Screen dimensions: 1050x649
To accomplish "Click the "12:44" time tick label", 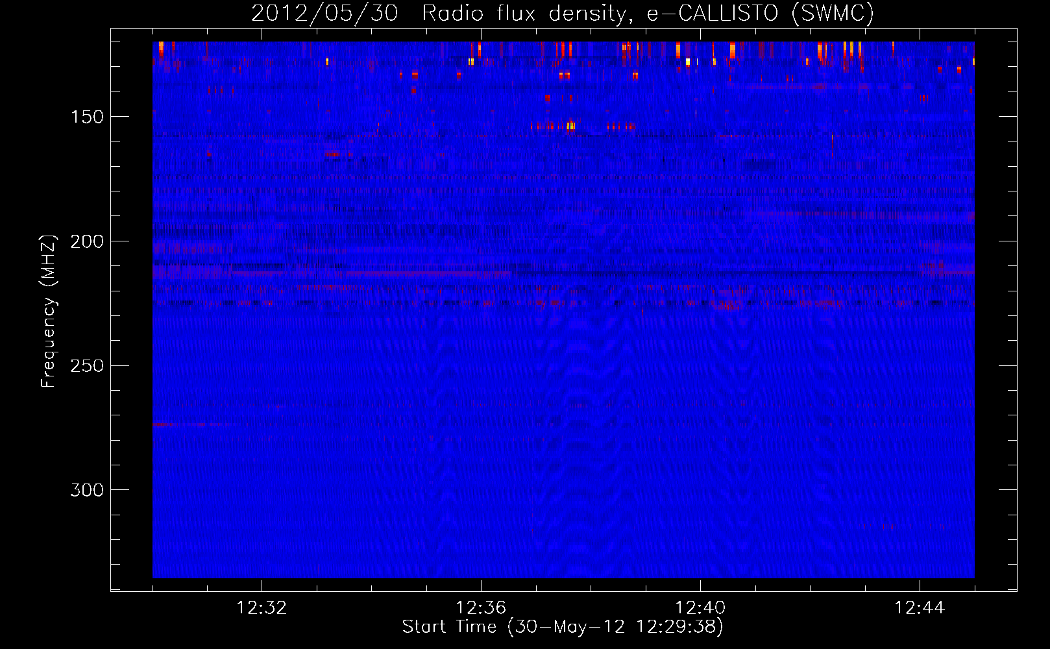I will pyautogui.click(x=920, y=607).
